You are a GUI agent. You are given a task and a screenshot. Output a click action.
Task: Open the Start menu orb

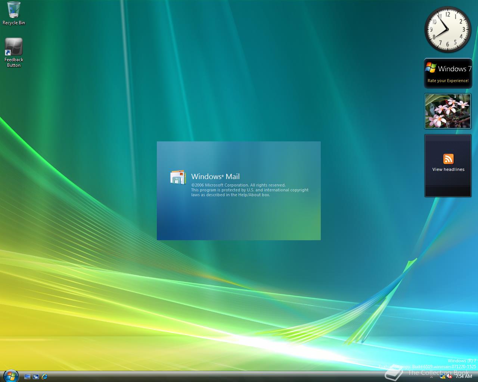click(x=10, y=376)
